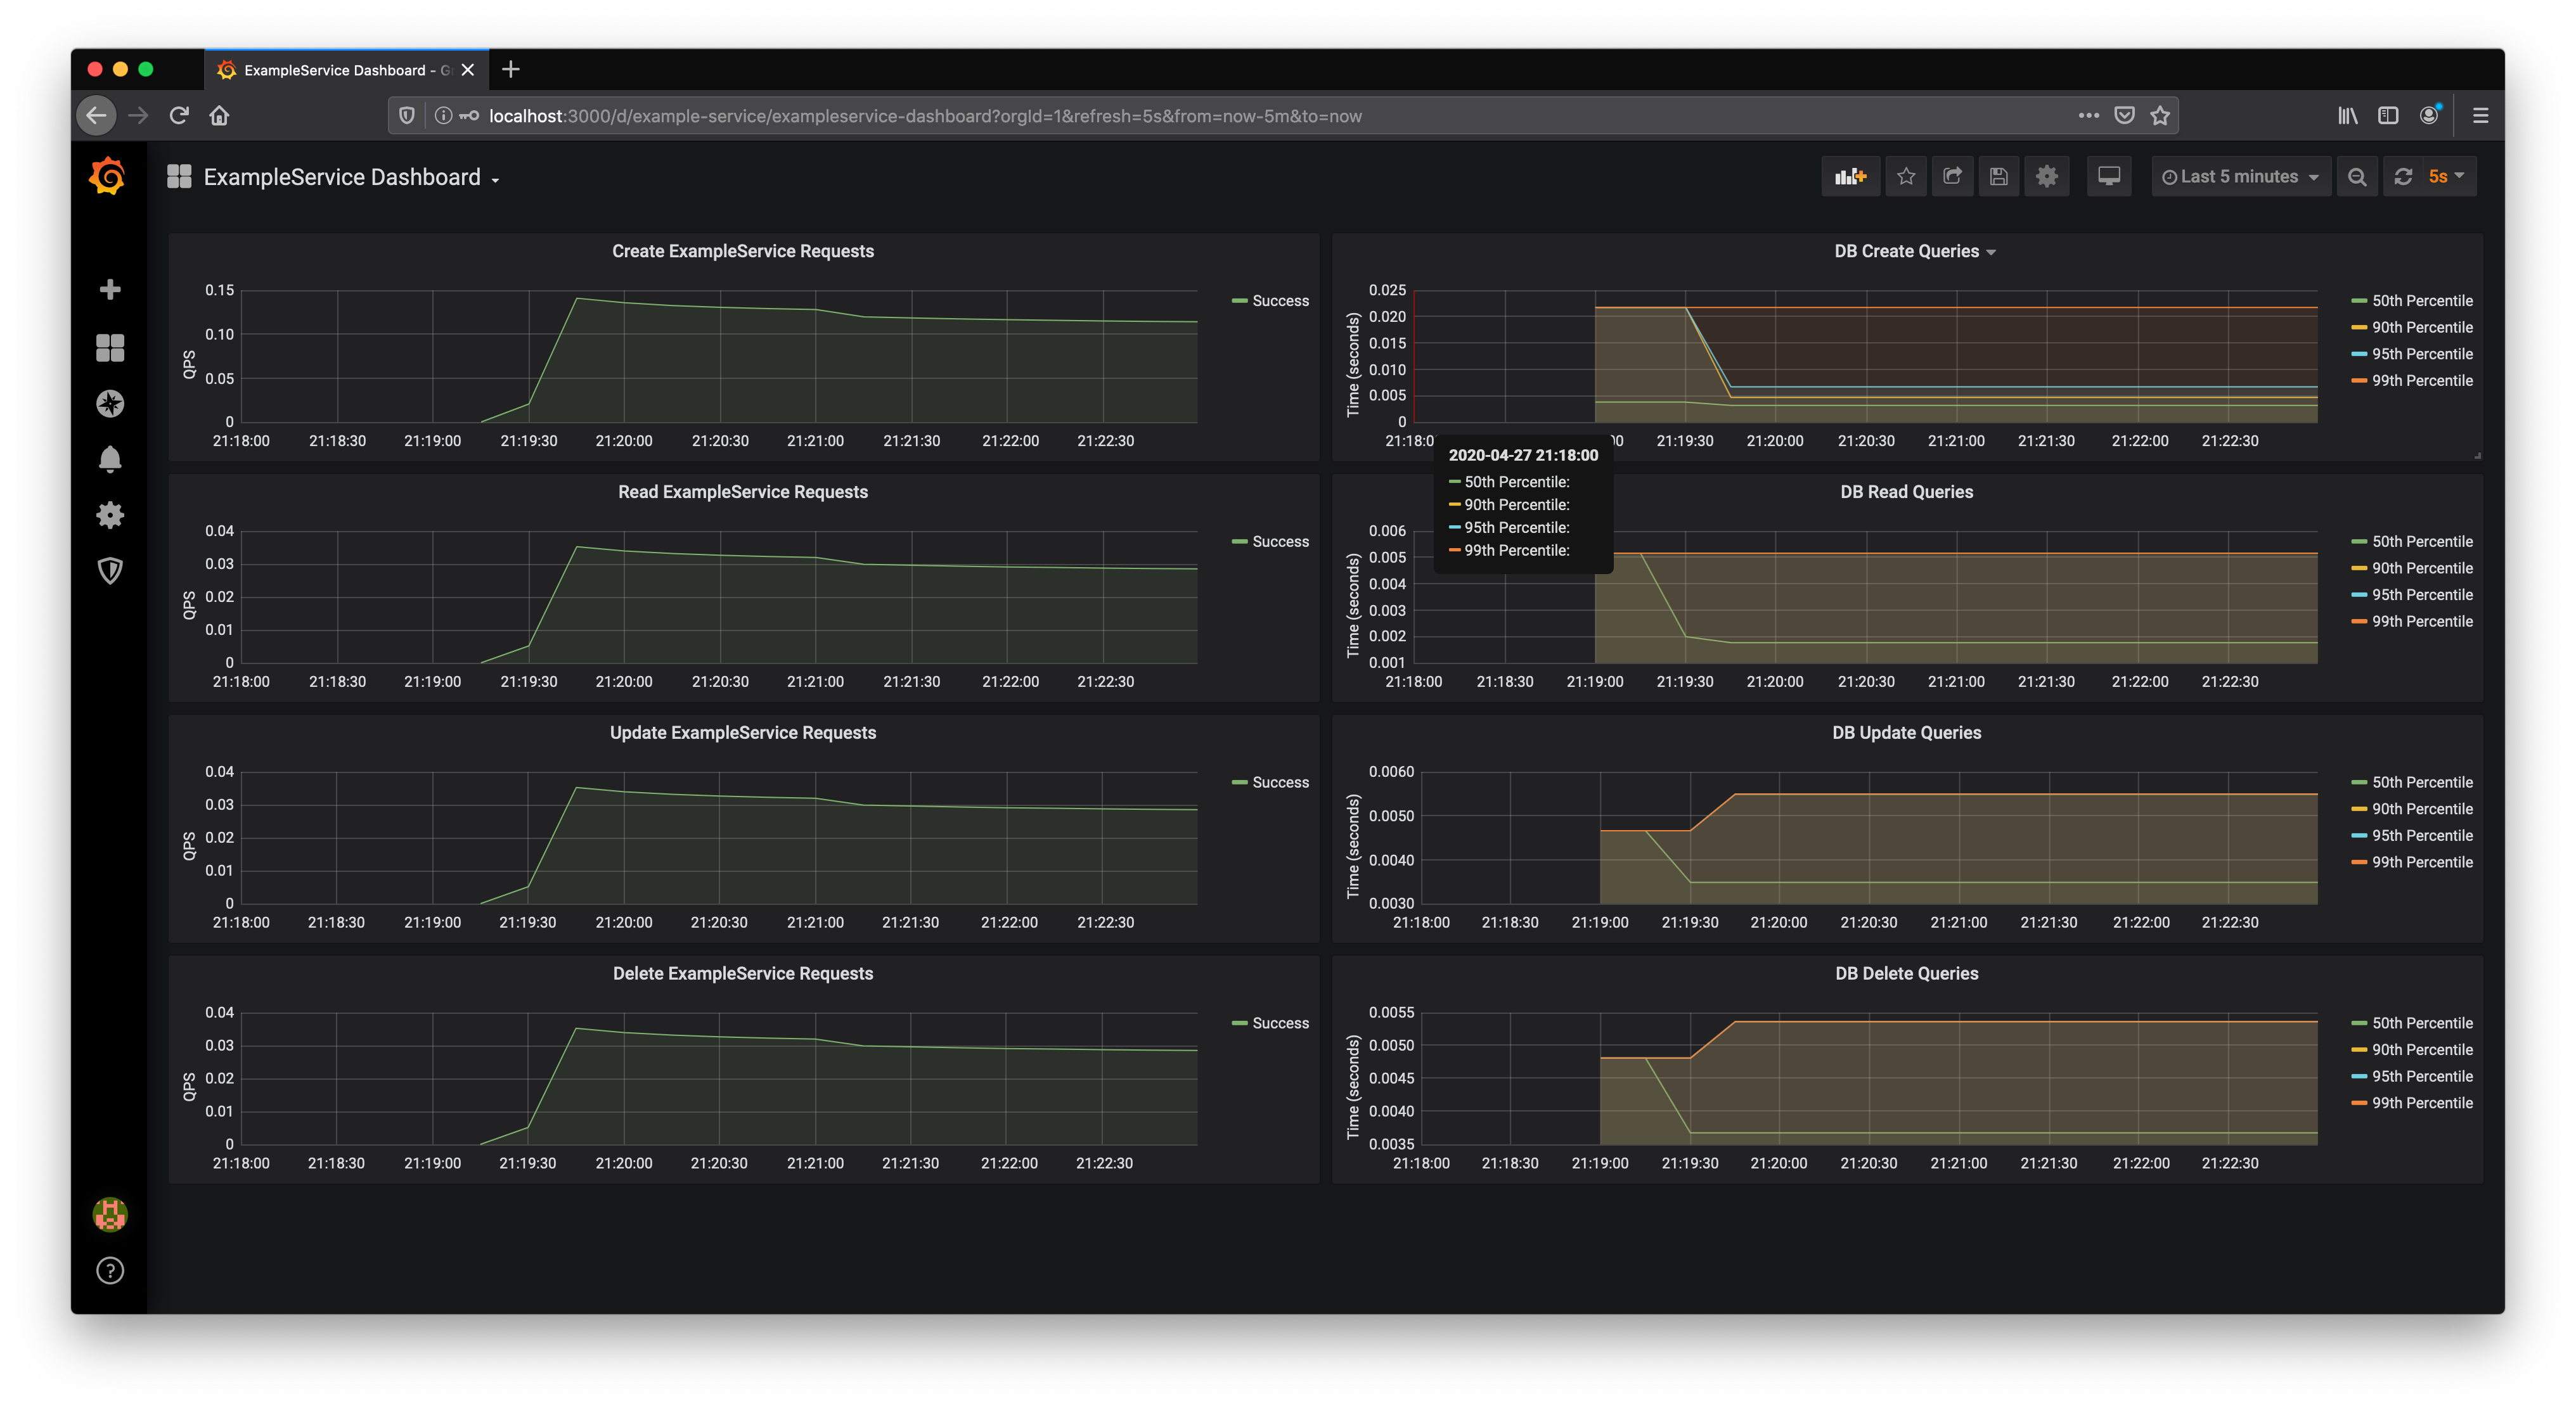
Task: Toggle 50th Percentile in DB Delete Queries legend
Action: click(2422, 1023)
